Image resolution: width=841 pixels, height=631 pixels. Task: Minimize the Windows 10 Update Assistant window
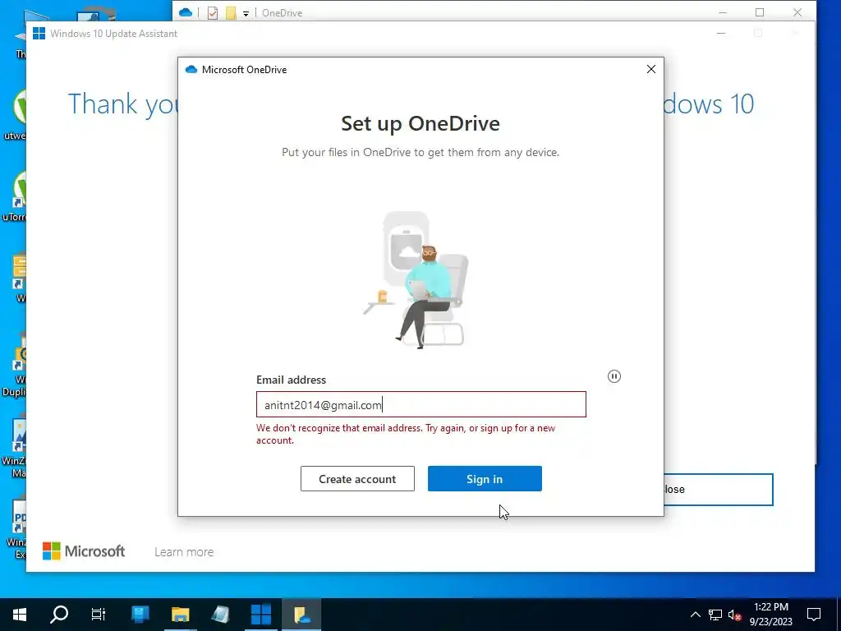(721, 33)
